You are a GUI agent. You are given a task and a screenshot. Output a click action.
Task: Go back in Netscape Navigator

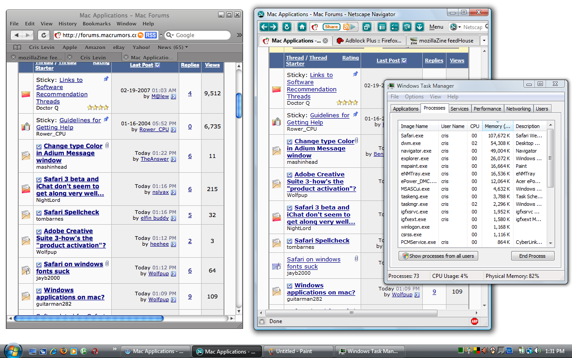pos(263,27)
